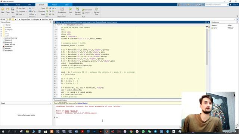Select the 'name' workspace variable

click(215, 28)
